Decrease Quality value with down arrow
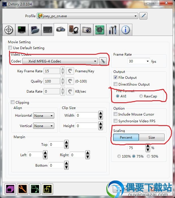175x198 pixels. pyautogui.click(x=63, y=83)
